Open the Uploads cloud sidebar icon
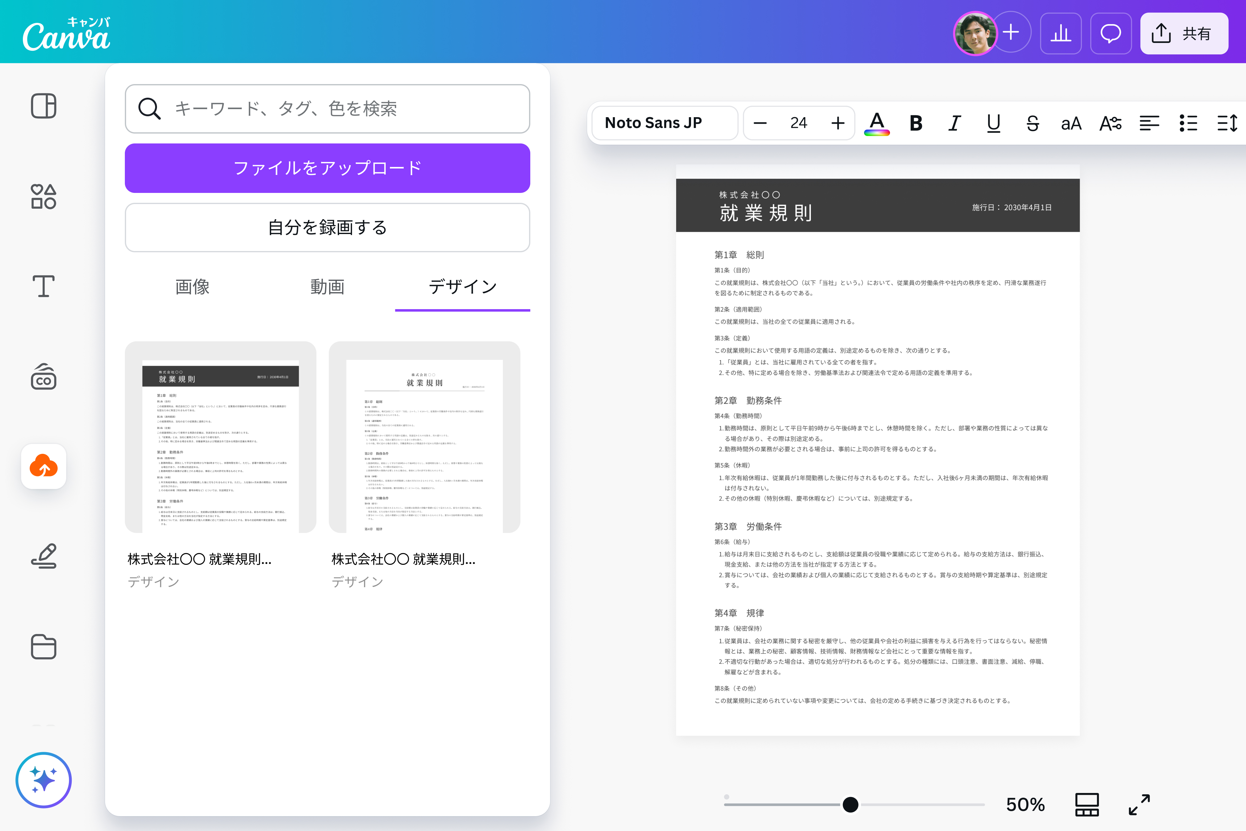The width and height of the screenshot is (1246, 831). click(x=44, y=467)
